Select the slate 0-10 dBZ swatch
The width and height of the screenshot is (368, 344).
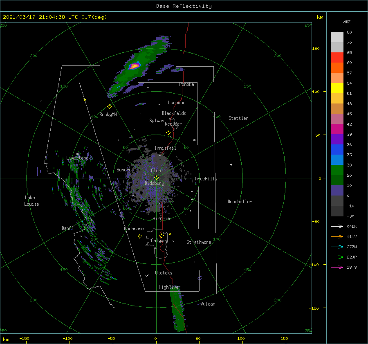(337, 191)
